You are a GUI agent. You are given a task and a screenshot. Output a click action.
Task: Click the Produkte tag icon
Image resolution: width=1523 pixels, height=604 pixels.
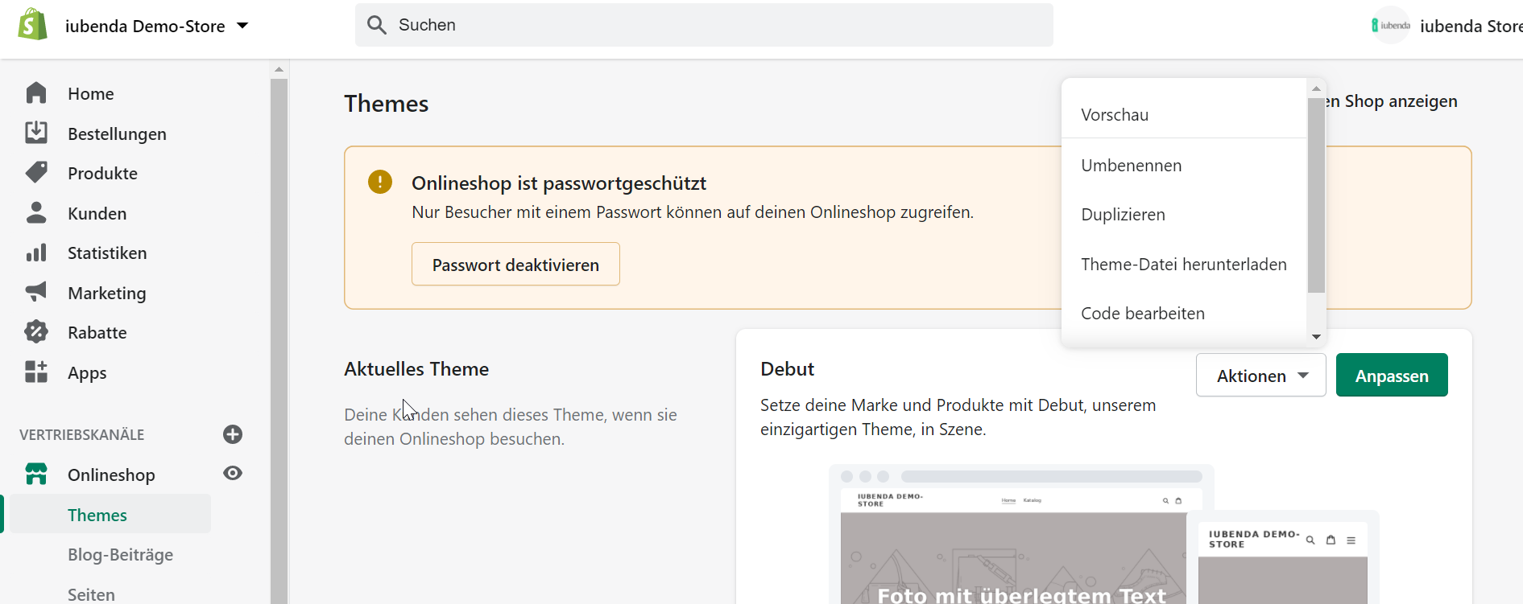[36, 173]
